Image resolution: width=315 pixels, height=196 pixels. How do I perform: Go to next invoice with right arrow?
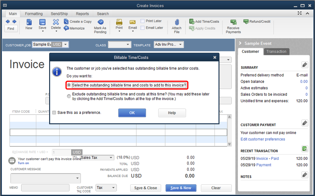tap(15, 21)
